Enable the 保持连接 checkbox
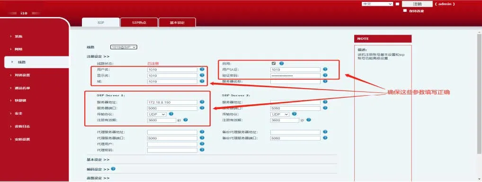This screenshot has height=182, width=482. click(405, 10)
